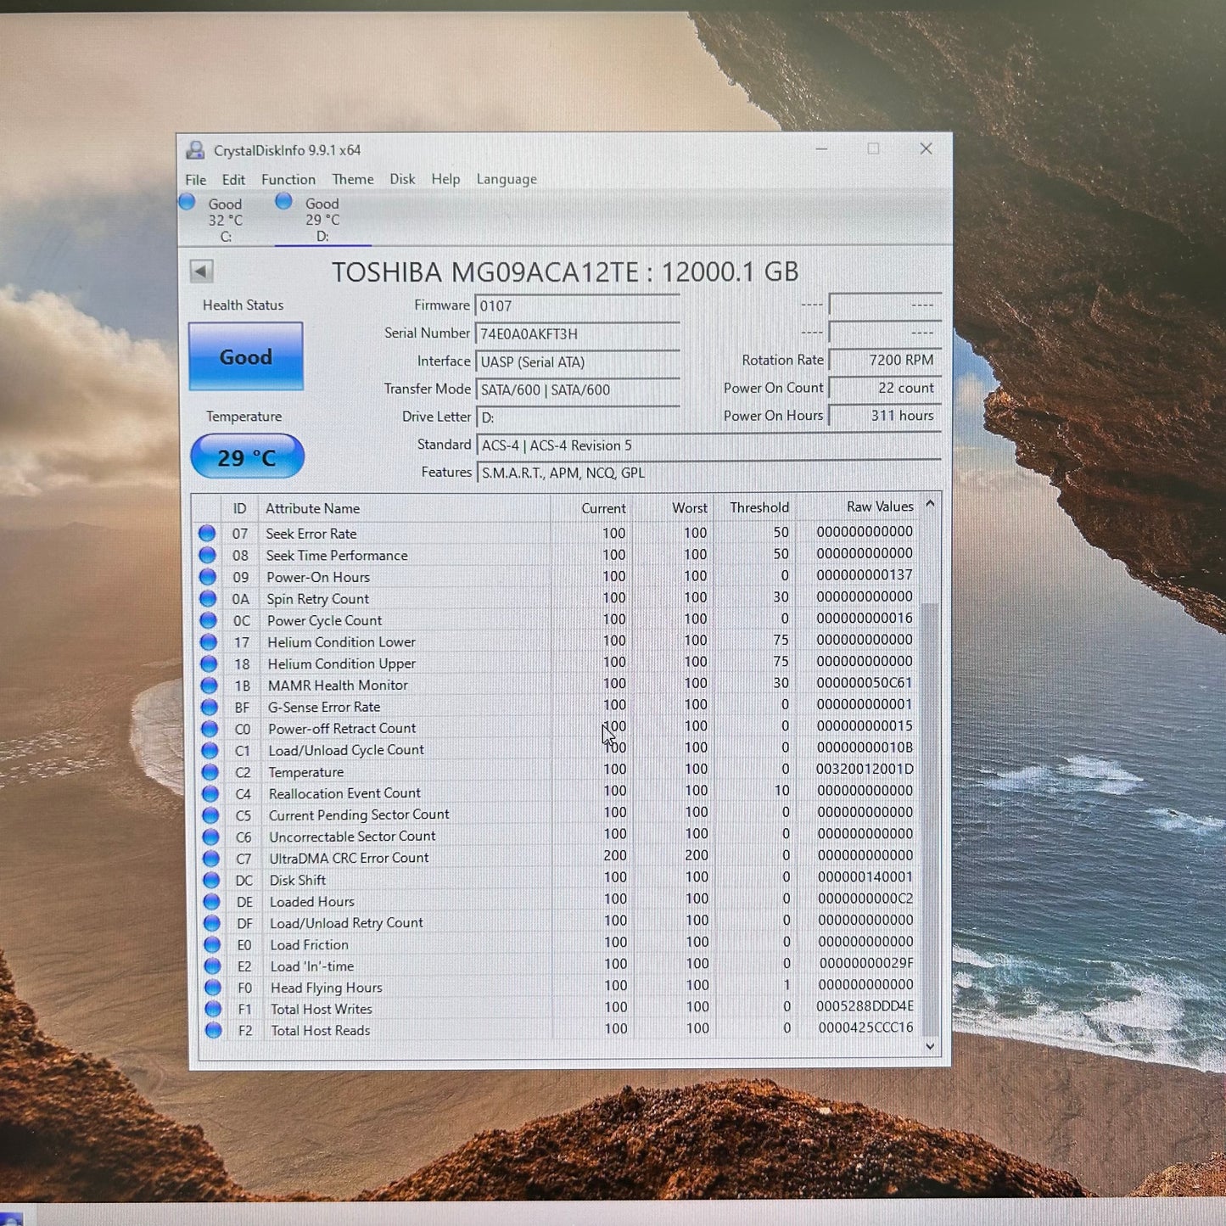This screenshot has height=1226, width=1226.
Task: Click the Transfer Mode SATA/600 field
Action: coord(577,389)
